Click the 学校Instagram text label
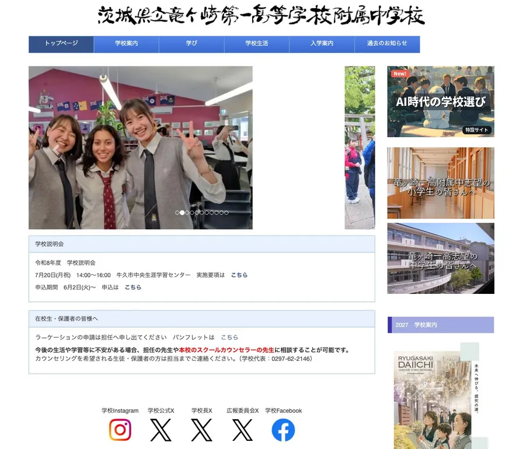 [x=120, y=411]
